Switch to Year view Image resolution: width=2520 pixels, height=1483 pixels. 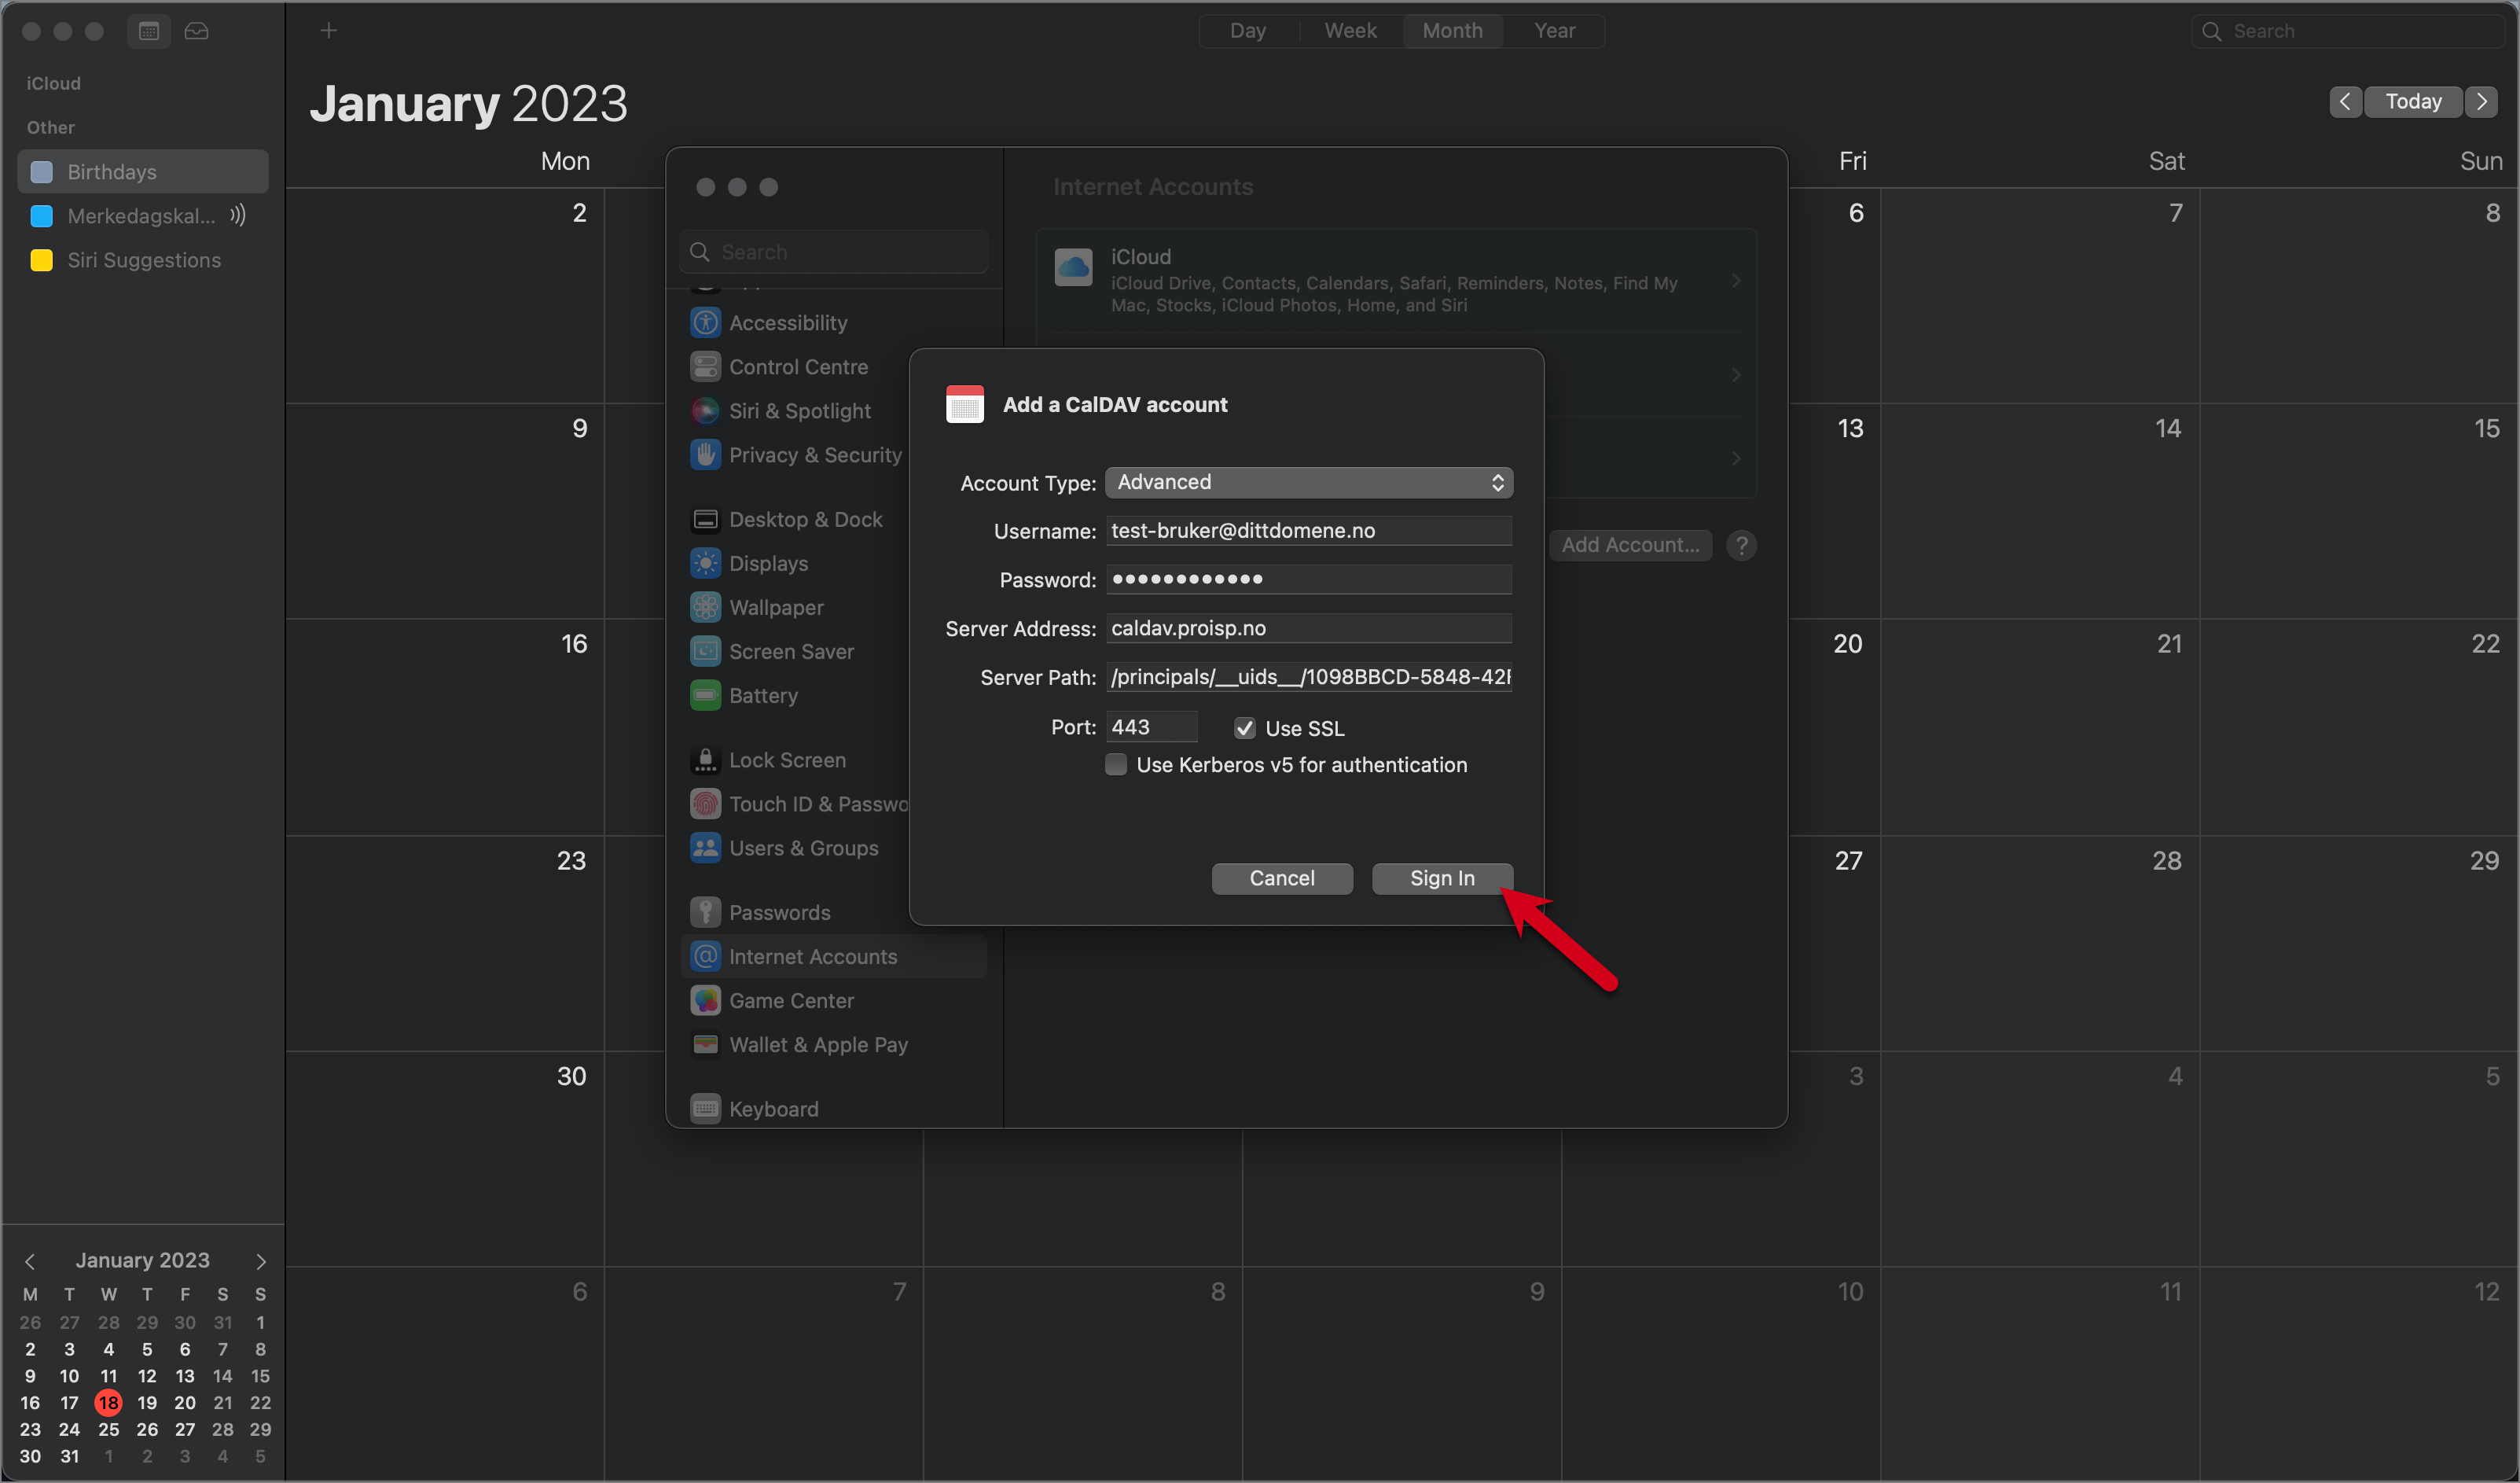coord(1554,31)
